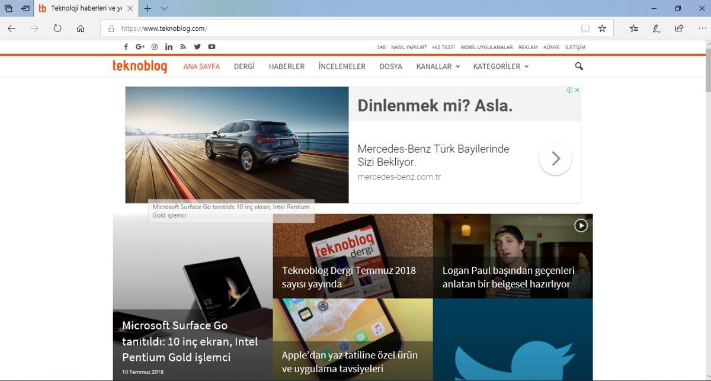Add notes with the pen icon
This screenshot has height=381, width=711.
click(656, 28)
